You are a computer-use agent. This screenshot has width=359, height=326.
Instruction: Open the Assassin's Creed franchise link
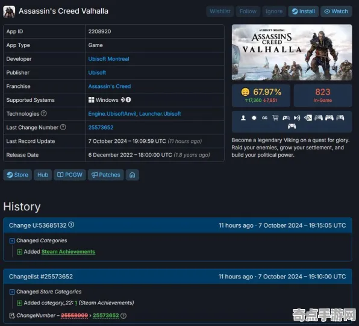click(x=110, y=86)
